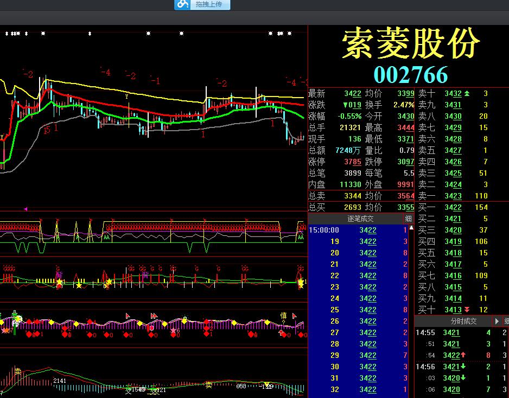Click the magenta arrow marker below chart
Image resolution: width=509 pixels, height=398 pixels.
[26, 209]
